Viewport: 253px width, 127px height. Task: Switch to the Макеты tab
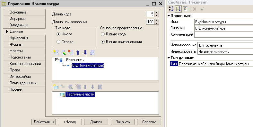(x=24, y=51)
